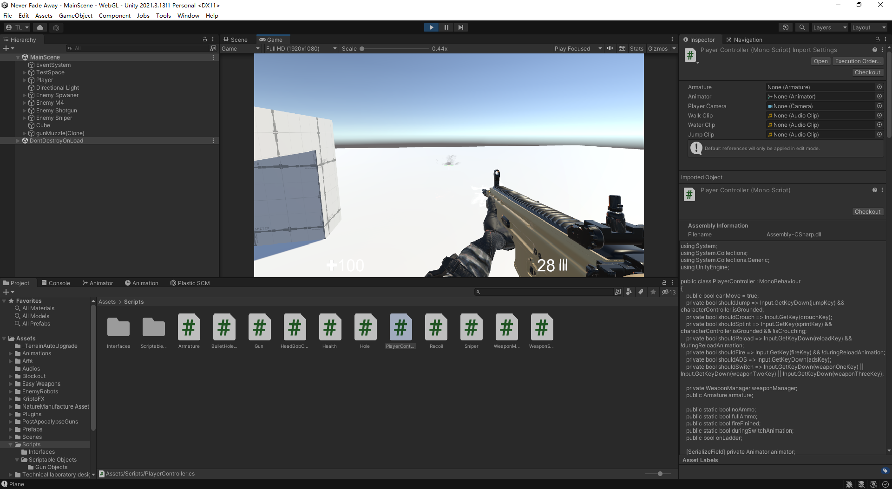Viewport: 892px width, 489px height.
Task: Open the cloud services icon in the toolbar
Action: pyautogui.click(x=40, y=27)
